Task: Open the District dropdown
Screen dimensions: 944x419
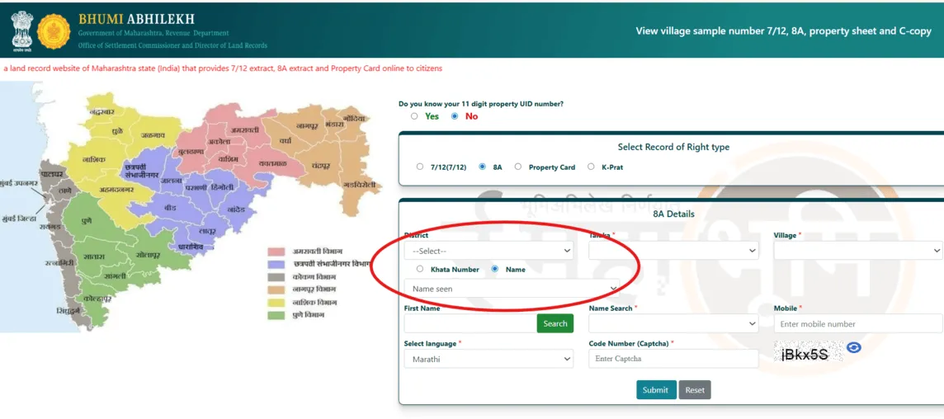Action: (x=489, y=251)
